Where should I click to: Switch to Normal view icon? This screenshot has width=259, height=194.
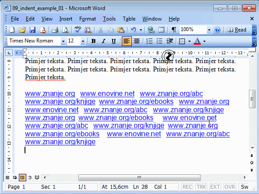pos(7,177)
